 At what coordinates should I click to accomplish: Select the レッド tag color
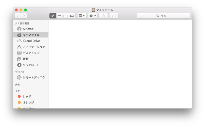coord(31,96)
